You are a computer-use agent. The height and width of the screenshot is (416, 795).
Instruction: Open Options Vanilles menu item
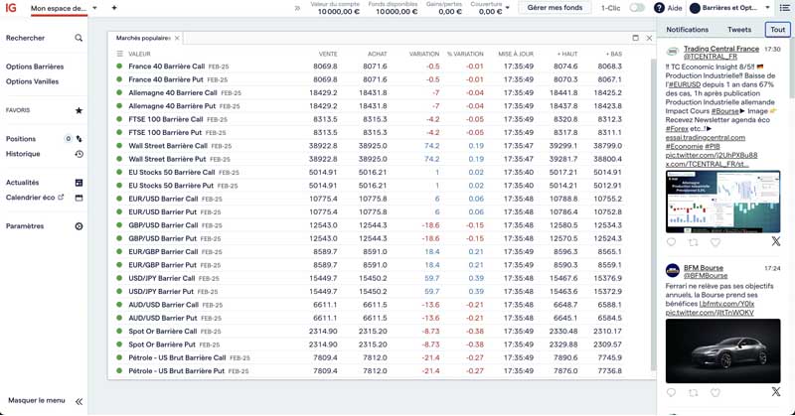click(x=33, y=81)
